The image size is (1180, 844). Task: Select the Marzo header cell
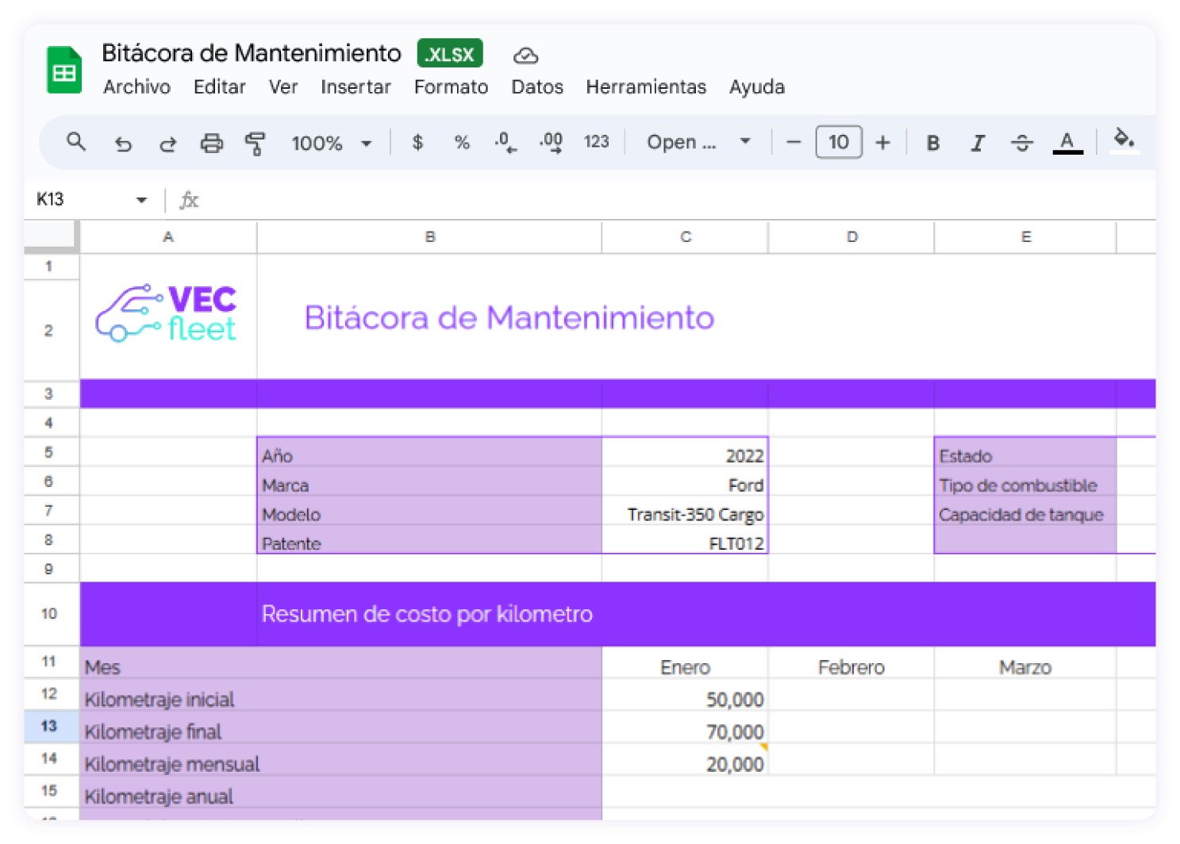(x=1025, y=663)
